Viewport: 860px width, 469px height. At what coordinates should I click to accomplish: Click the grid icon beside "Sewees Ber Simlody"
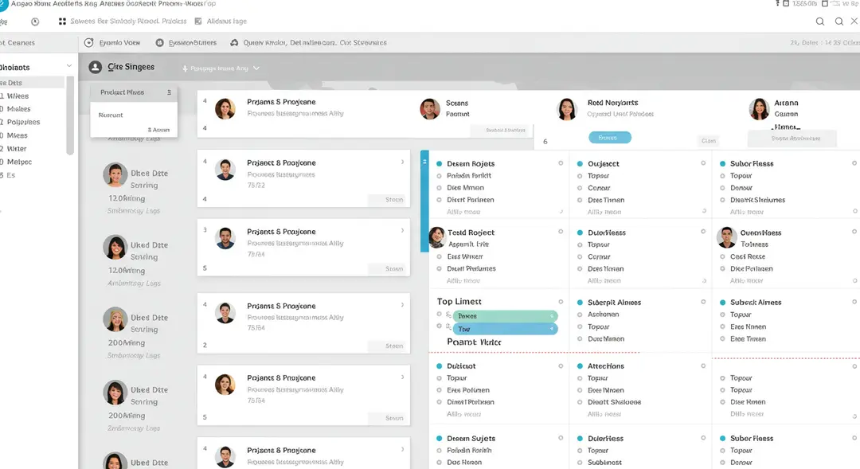[x=62, y=21]
